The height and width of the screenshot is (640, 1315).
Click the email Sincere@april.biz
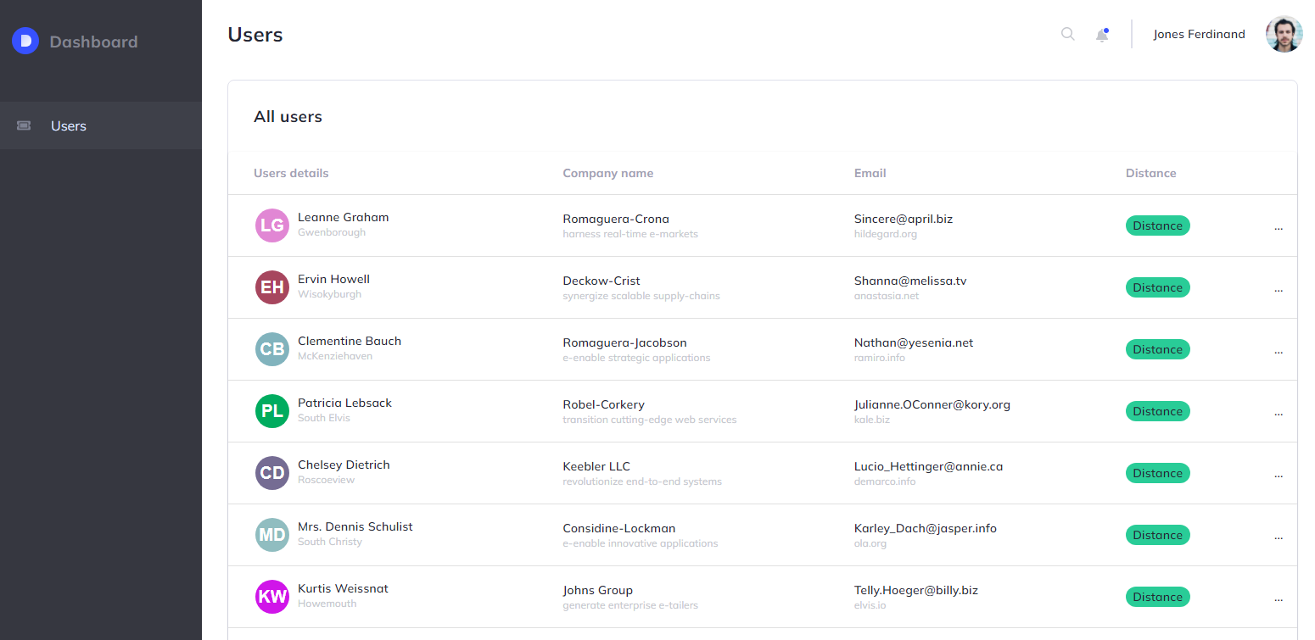903,218
